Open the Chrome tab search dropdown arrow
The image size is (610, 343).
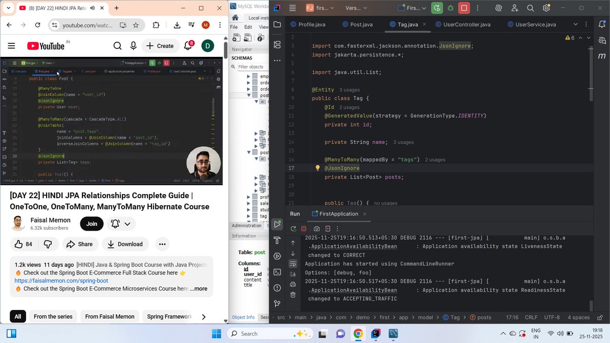point(8,8)
